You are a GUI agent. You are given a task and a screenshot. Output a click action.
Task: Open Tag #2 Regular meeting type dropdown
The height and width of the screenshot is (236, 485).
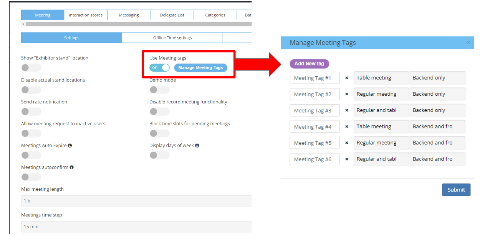pos(381,94)
